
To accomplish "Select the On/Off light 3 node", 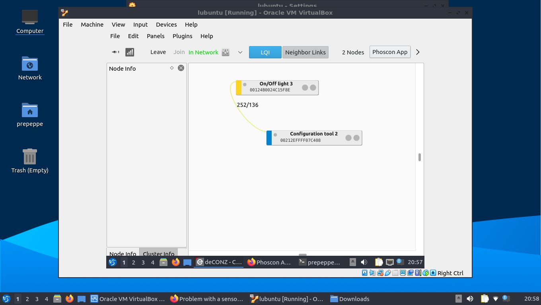I will (x=277, y=87).
